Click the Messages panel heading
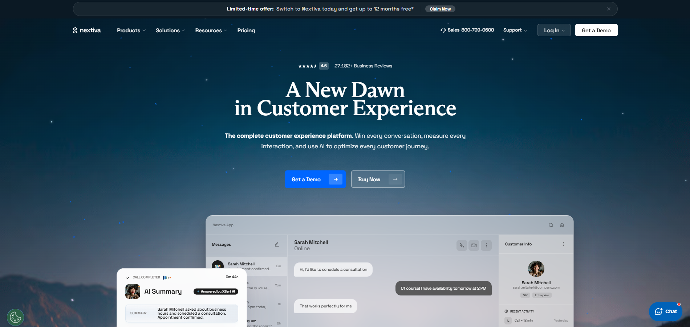 click(221, 244)
